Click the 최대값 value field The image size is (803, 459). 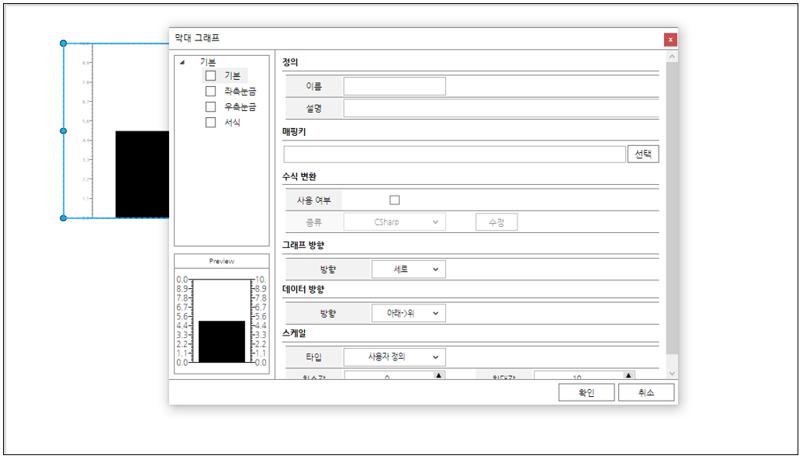pos(579,375)
